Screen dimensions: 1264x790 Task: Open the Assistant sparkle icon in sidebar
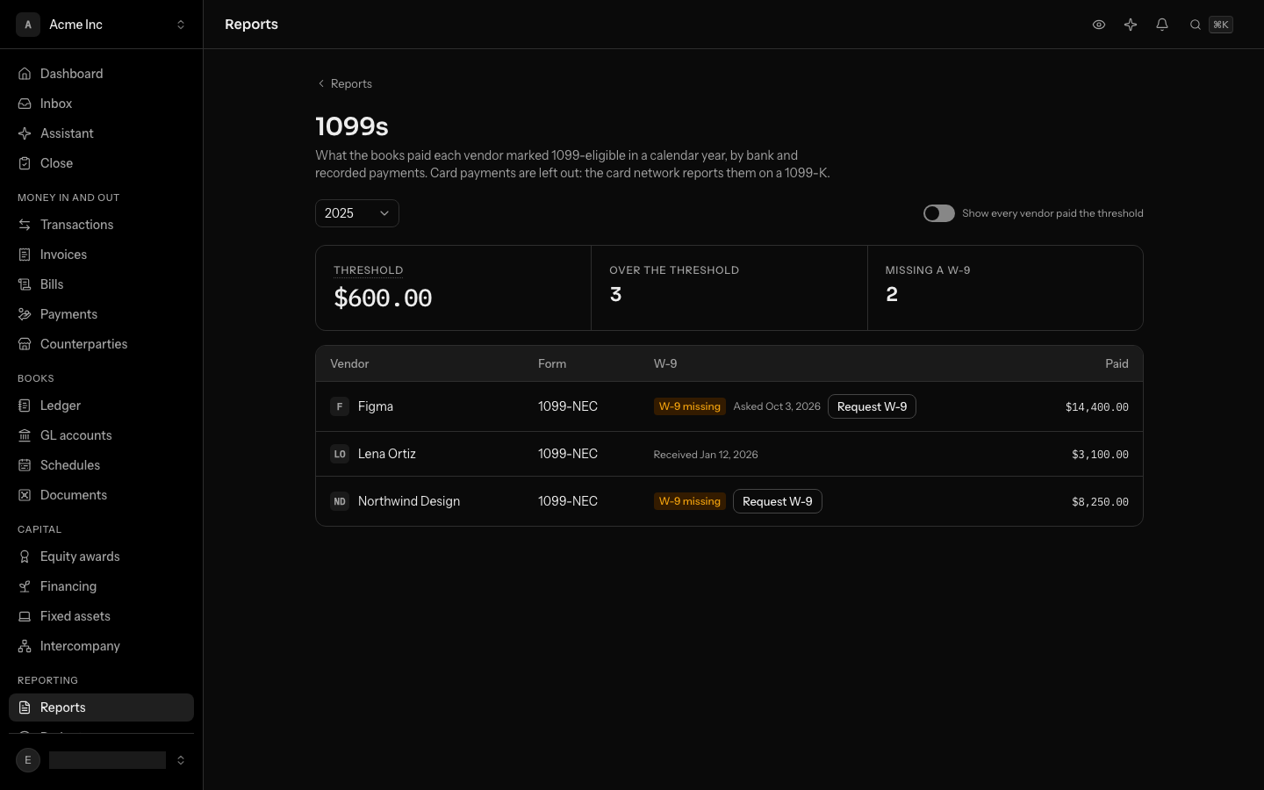click(x=25, y=133)
